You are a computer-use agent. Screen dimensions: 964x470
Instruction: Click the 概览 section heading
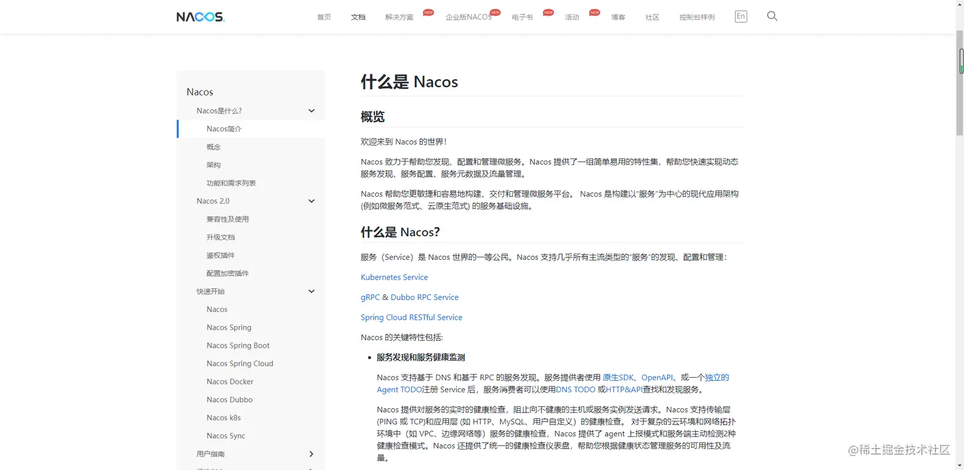pos(373,117)
